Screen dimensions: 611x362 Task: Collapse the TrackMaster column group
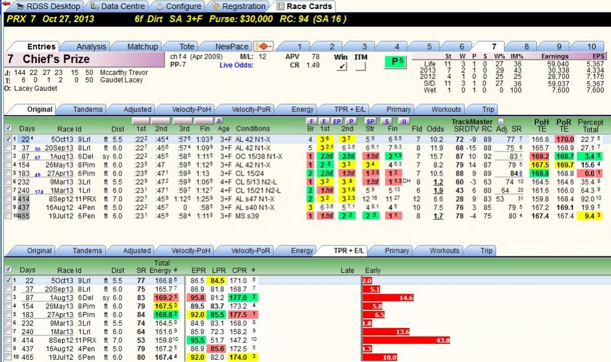click(501, 121)
